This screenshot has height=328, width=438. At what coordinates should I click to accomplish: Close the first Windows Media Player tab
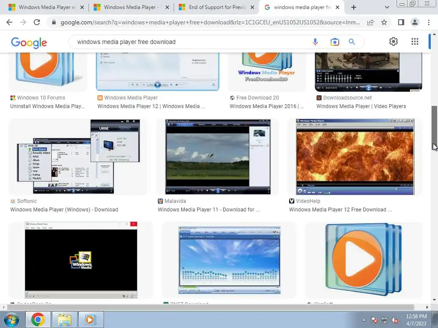pos(82,8)
